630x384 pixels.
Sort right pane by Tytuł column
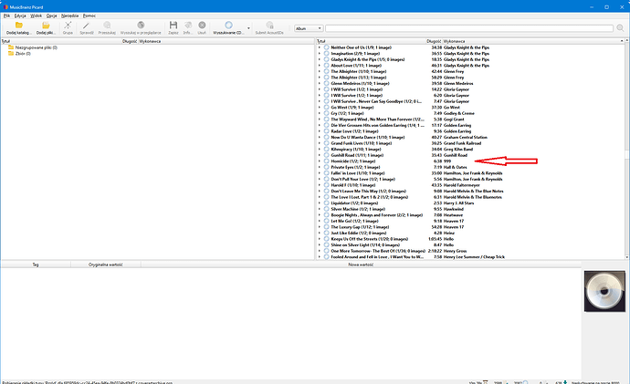pos(371,41)
